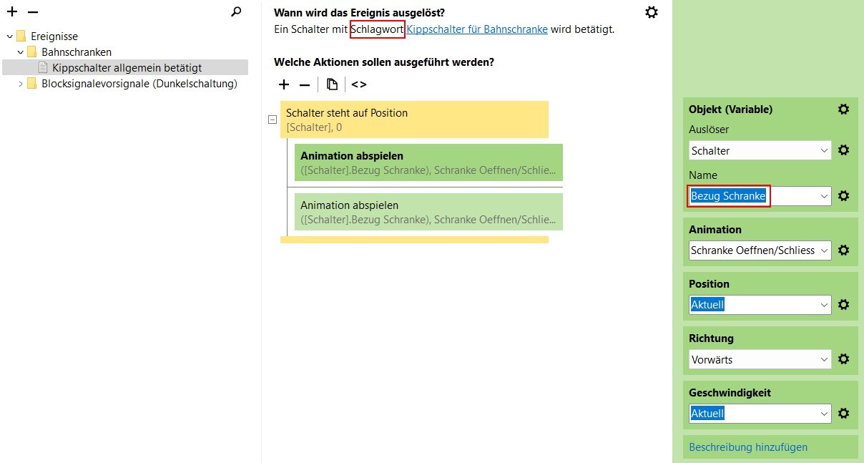Expand the Blocksignalevorsignale (Dunkelschaltung) folder

[21, 84]
